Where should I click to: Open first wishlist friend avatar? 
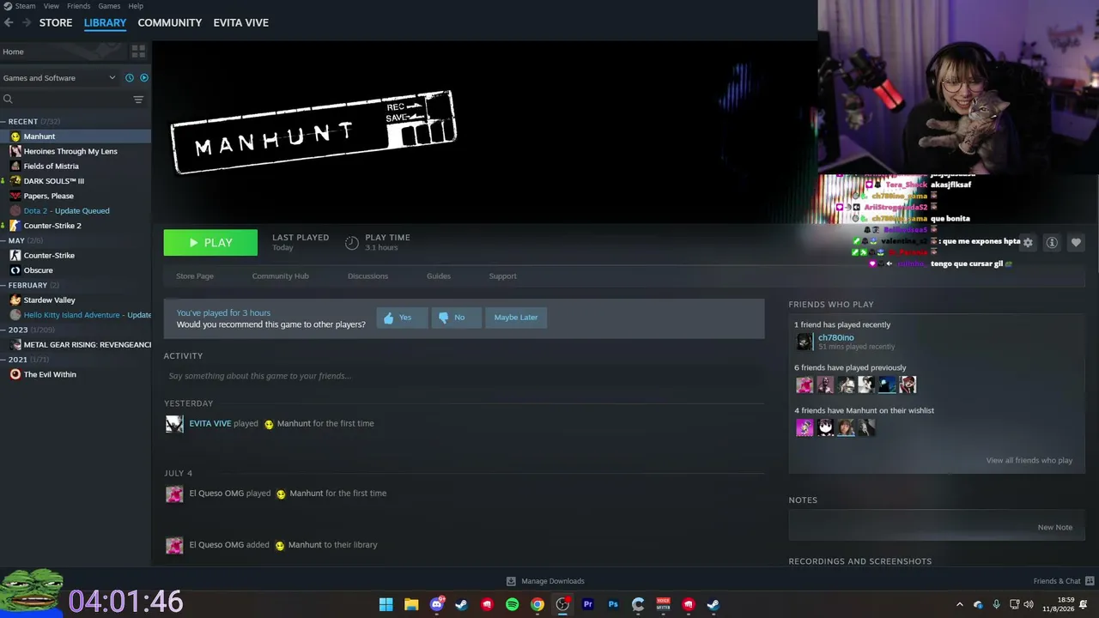(x=805, y=427)
